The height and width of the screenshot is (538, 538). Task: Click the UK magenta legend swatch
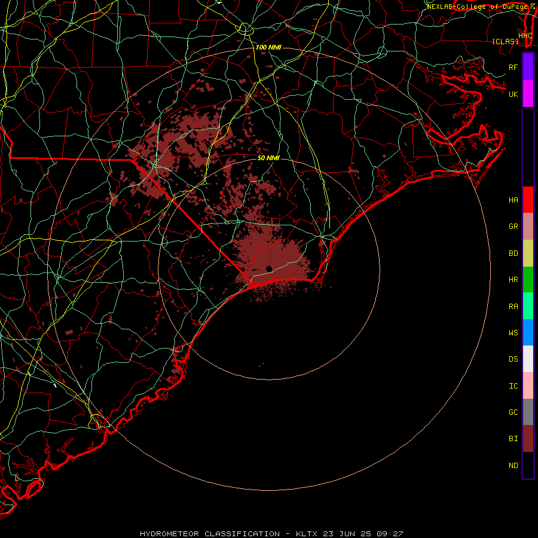coord(528,94)
